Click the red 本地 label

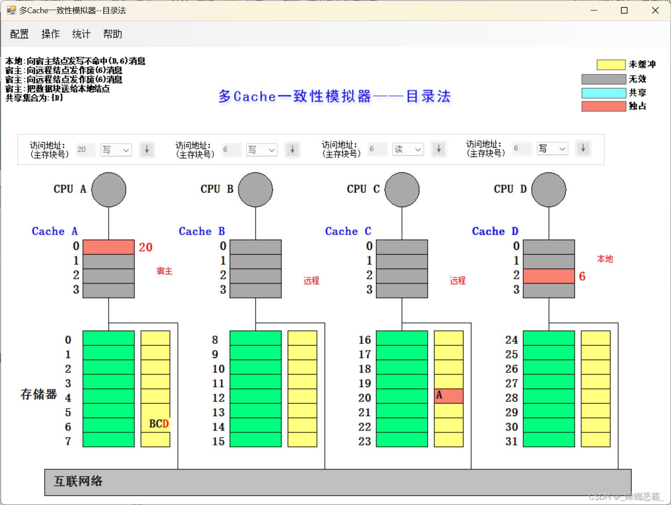click(605, 259)
